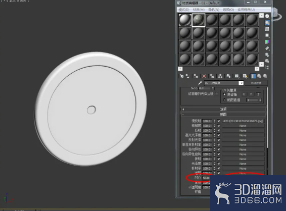Image resolution: width=286 pixels, height=211 pixels.
Task: Reset material with the red X icon
Action: [204, 76]
